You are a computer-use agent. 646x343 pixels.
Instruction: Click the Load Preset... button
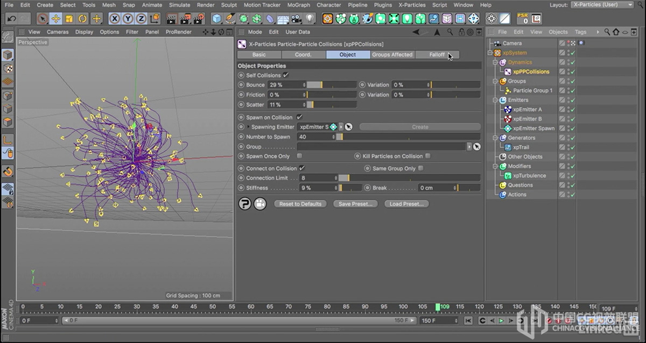[x=406, y=204]
